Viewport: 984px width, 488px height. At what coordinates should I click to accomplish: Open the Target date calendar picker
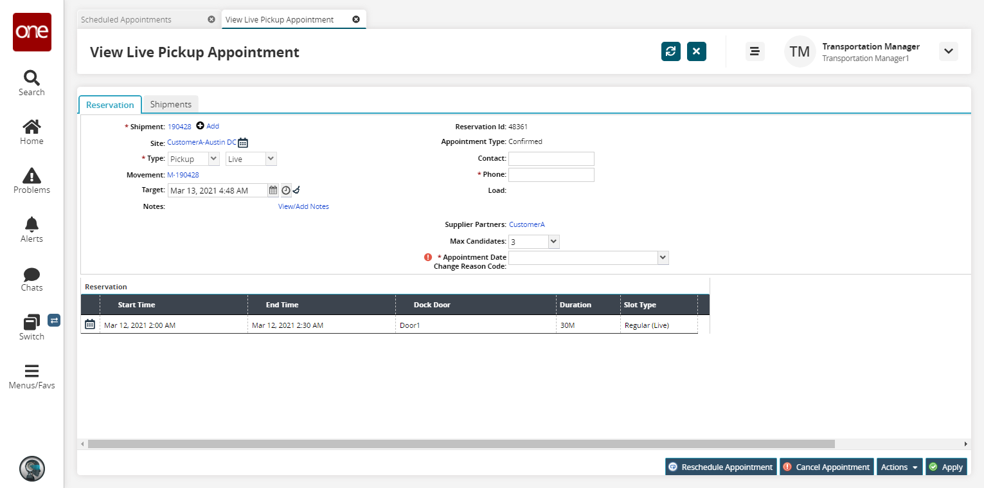coord(273,190)
